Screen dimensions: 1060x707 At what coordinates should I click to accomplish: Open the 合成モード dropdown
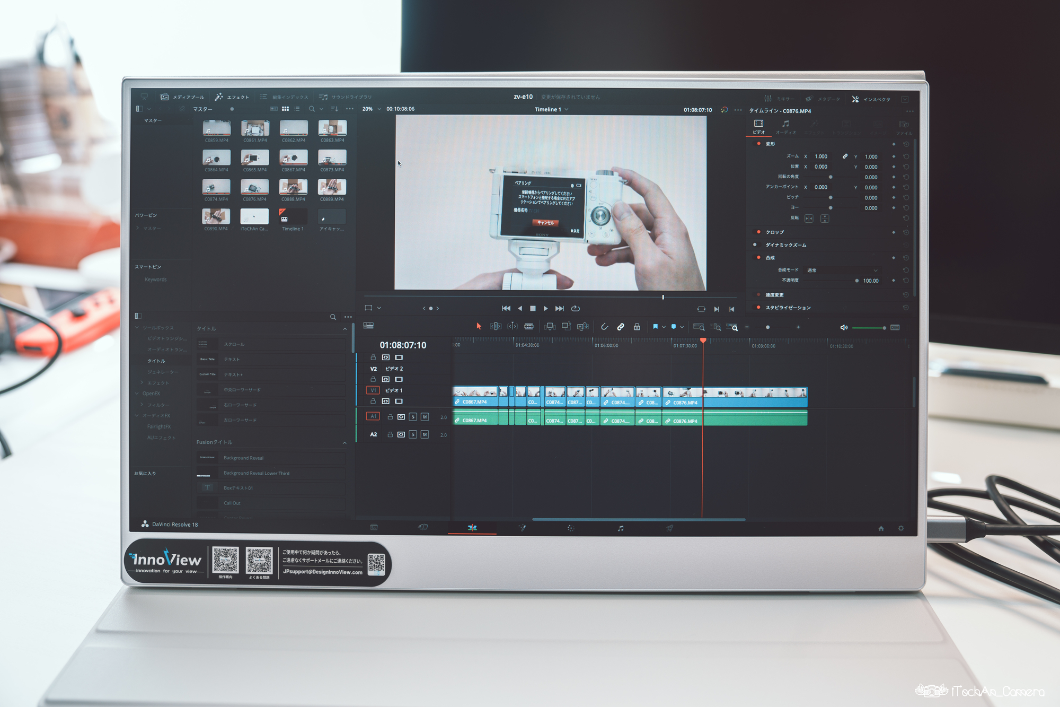842,270
